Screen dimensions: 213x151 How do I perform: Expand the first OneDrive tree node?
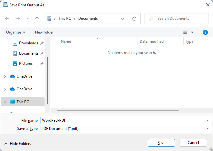click(5, 76)
